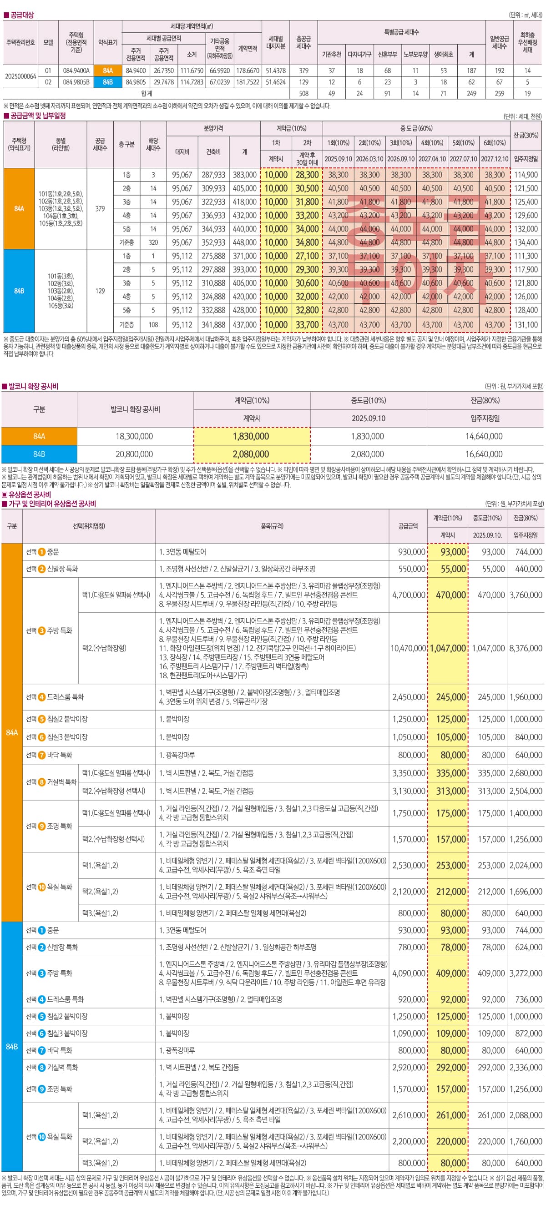The width and height of the screenshot is (546, 1210).
Task: Click the '잔금(30%)' column header
Action: (526, 135)
